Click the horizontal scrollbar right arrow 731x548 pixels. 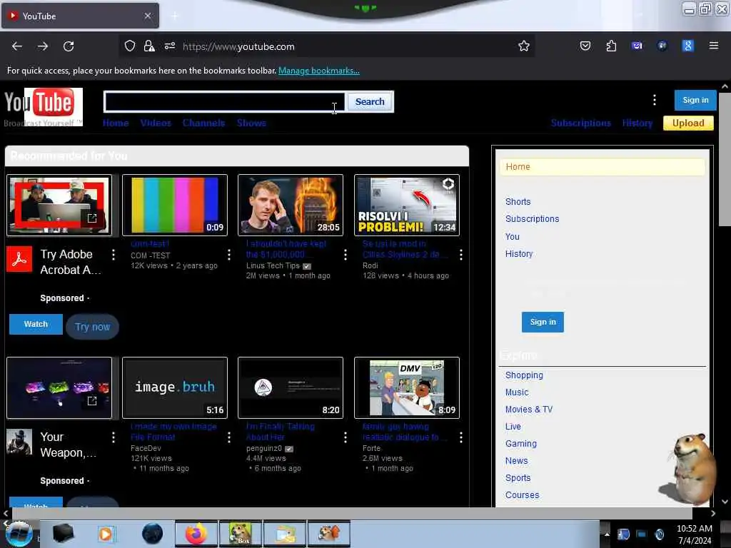tap(713, 513)
